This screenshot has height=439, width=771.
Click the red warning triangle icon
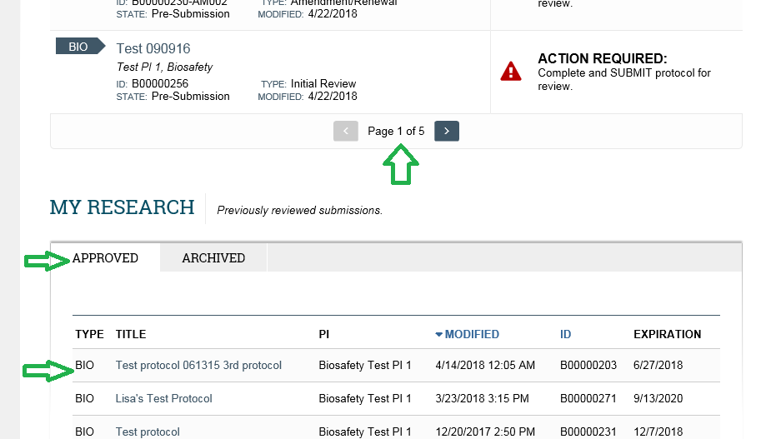(x=511, y=72)
